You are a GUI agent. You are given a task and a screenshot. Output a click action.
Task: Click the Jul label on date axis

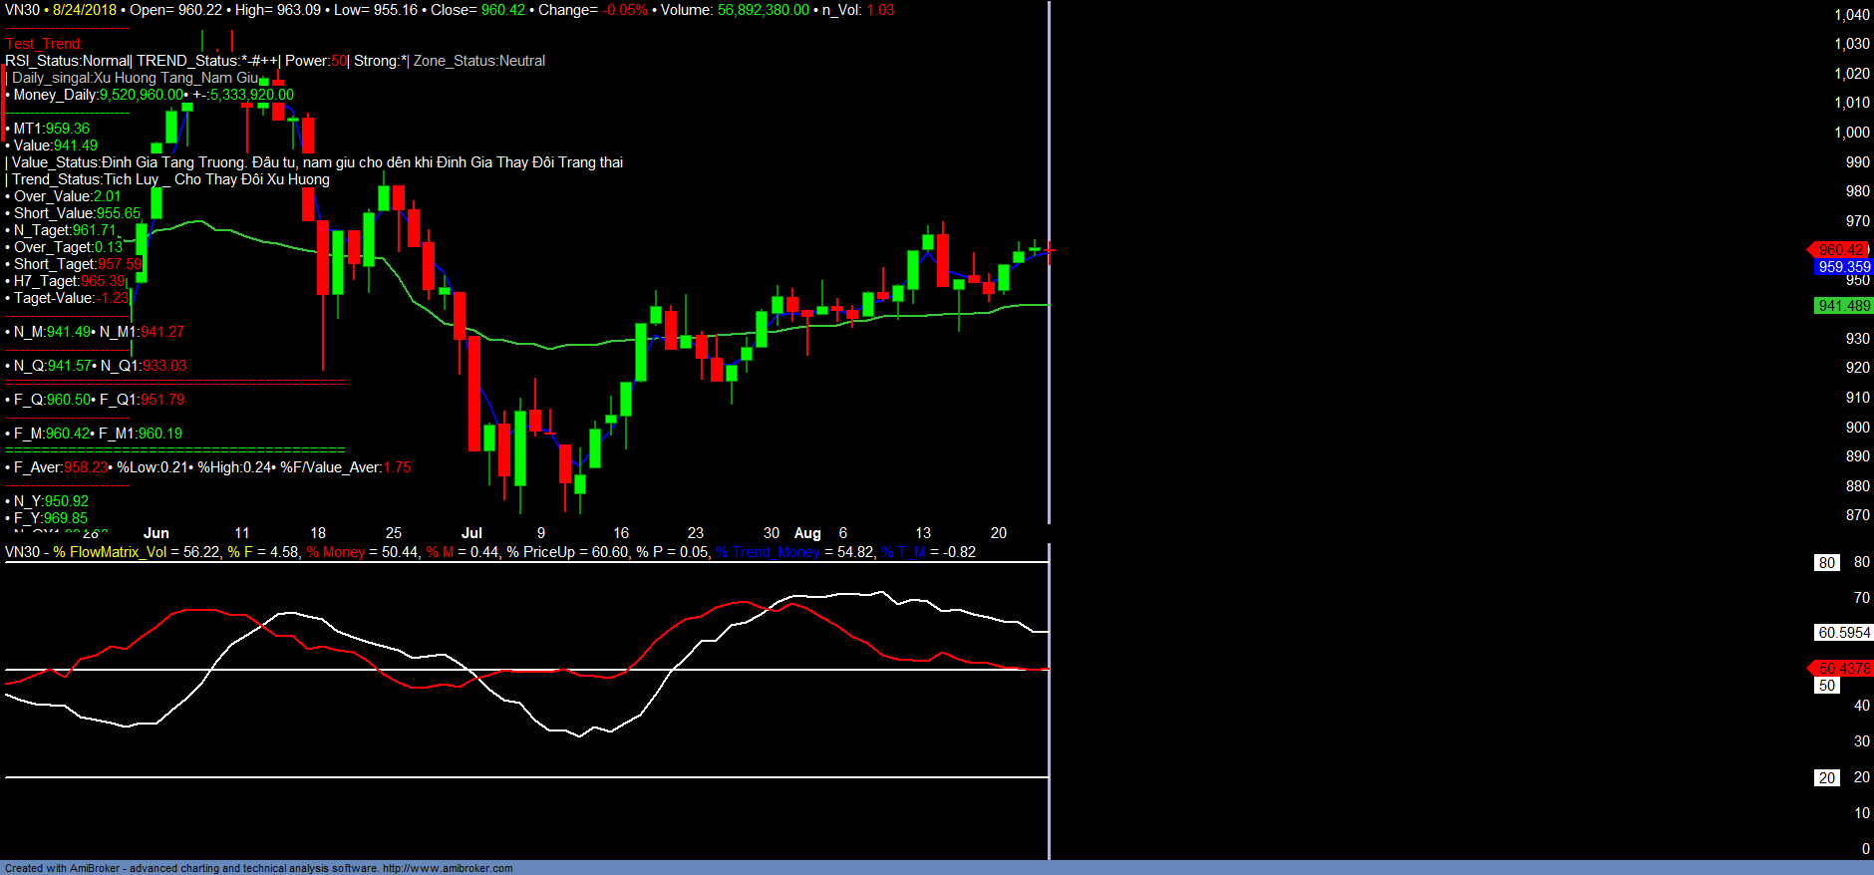coord(471,533)
